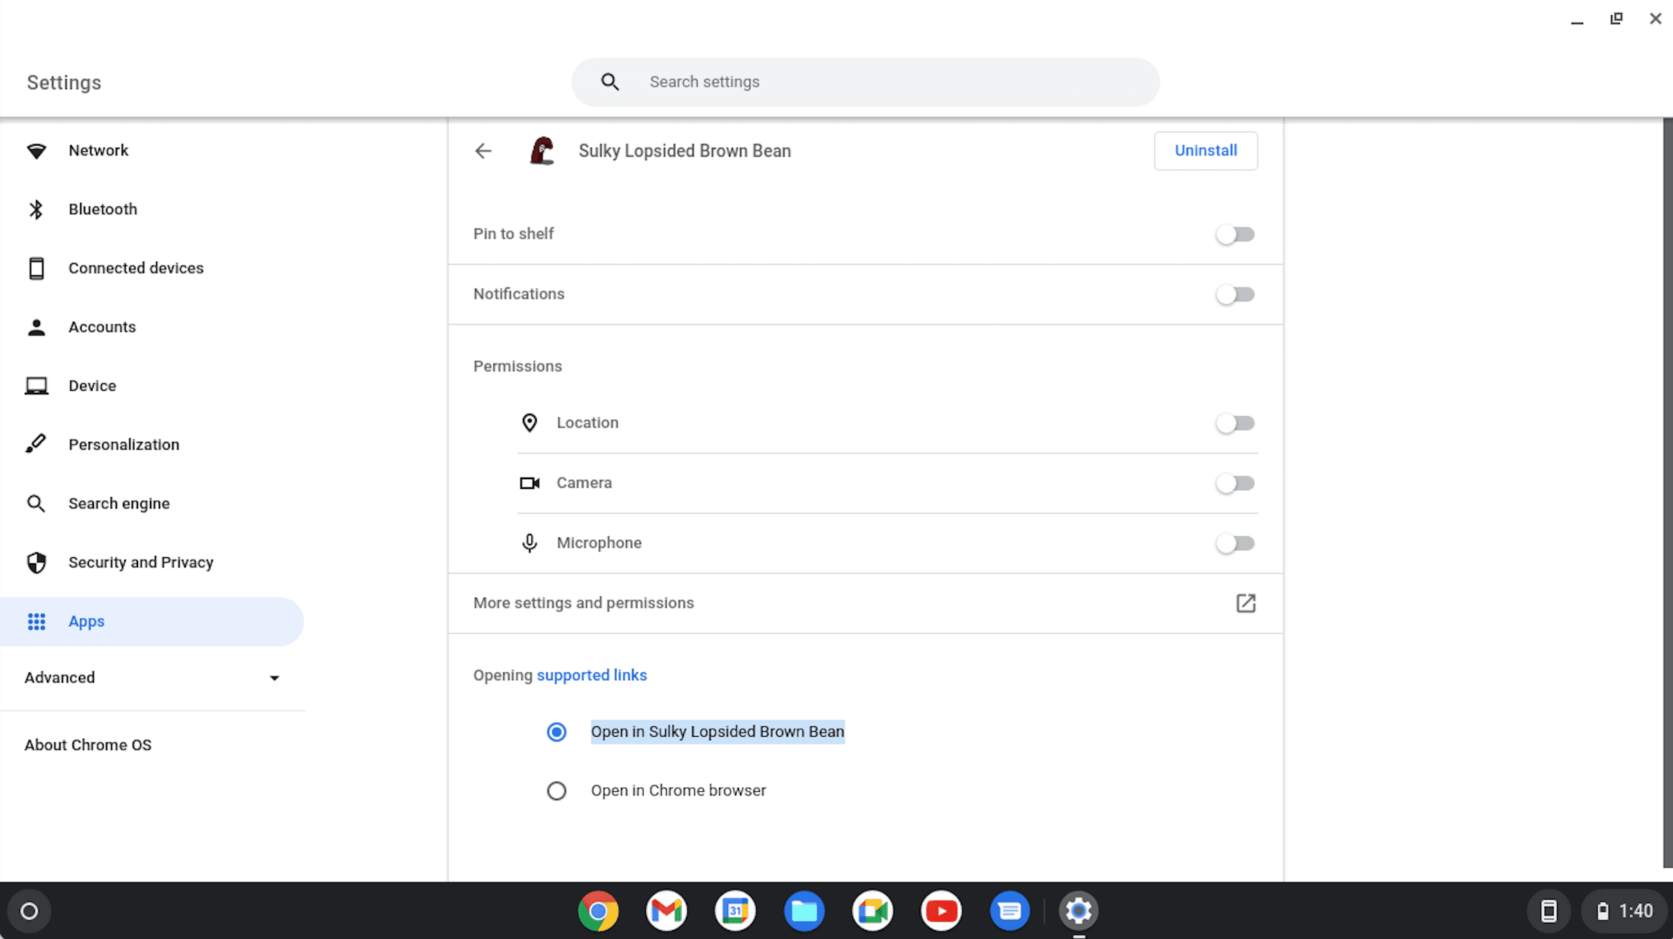Click the Connected devices icon
The image size is (1673, 939).
pyautogui.click(x=37, y=267)
